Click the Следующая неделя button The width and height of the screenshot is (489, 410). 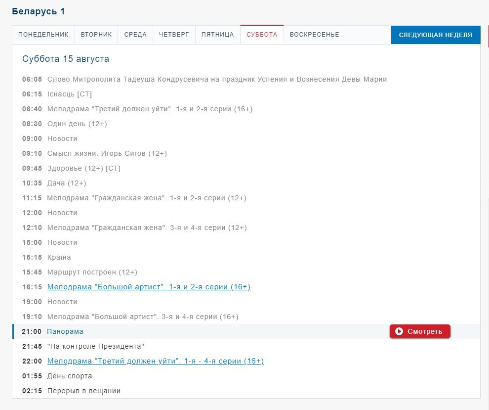click(x=436, y=35)
